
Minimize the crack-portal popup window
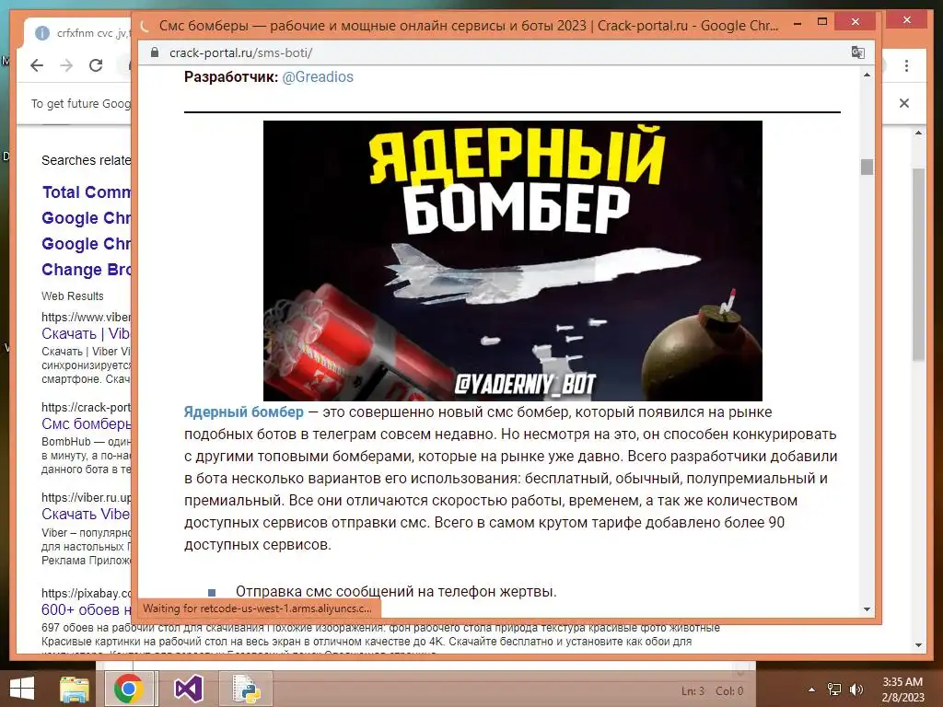click(797, 23)
